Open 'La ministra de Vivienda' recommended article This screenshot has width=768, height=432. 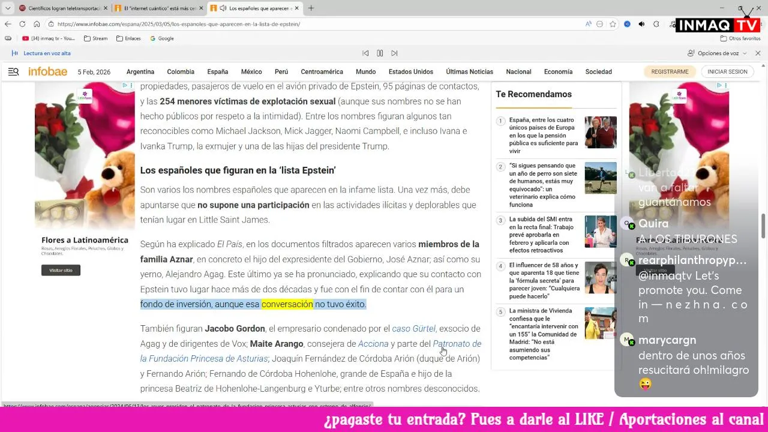(x=544, y=334)
